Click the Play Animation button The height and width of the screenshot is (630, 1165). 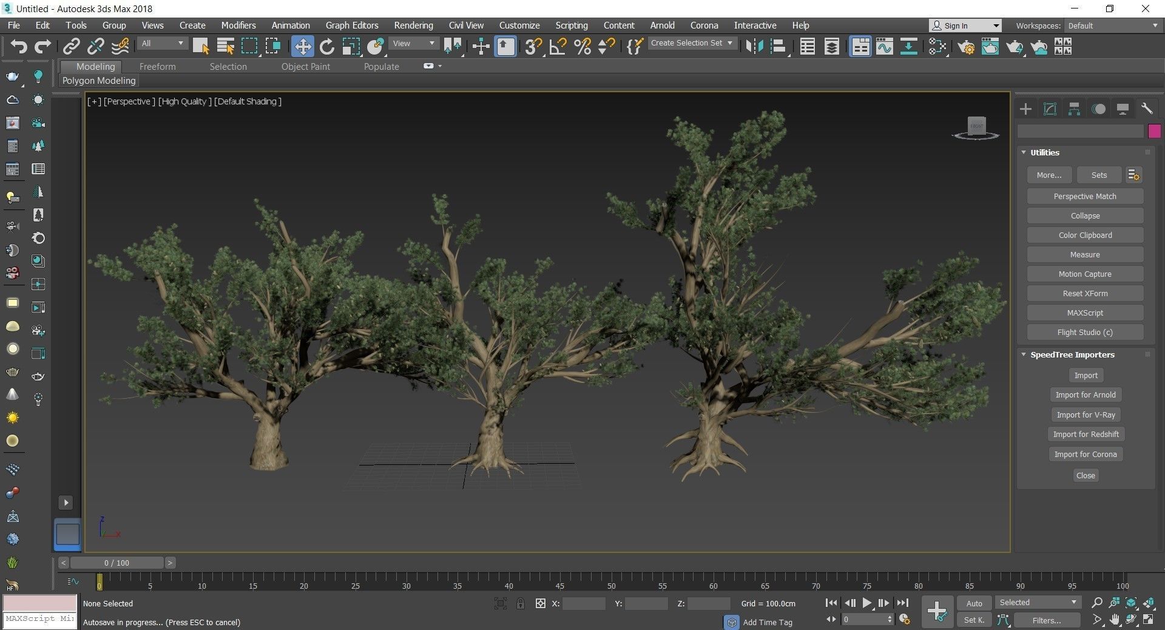pos(866,603)
